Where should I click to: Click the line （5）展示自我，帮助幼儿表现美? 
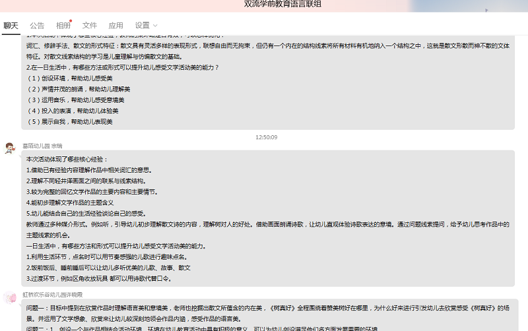69,121
